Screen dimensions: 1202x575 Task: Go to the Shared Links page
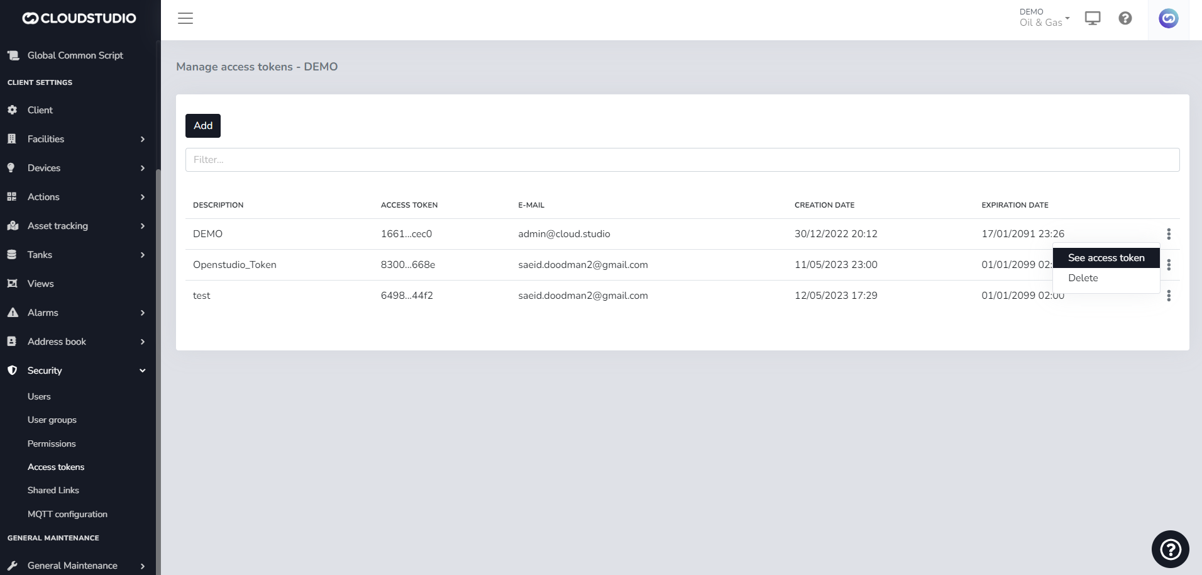pos(53,490)
